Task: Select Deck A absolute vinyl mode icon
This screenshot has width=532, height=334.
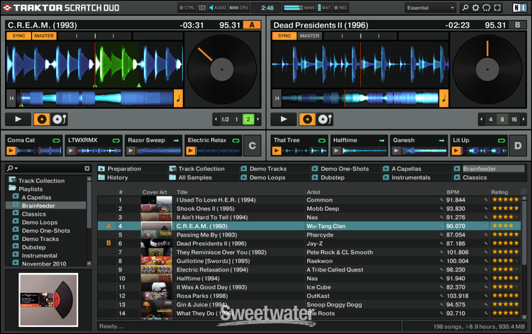Action: pos(42,119)
